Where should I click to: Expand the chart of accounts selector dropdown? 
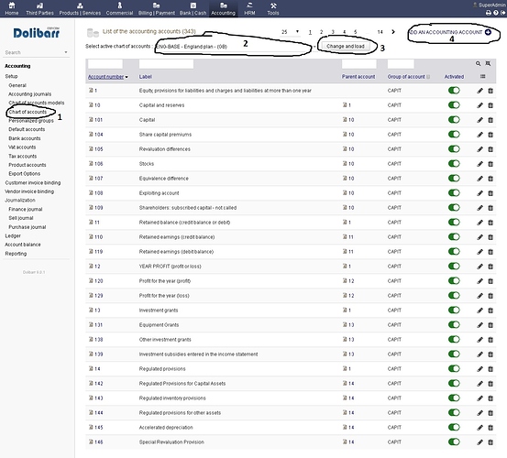tap(314, 47)
